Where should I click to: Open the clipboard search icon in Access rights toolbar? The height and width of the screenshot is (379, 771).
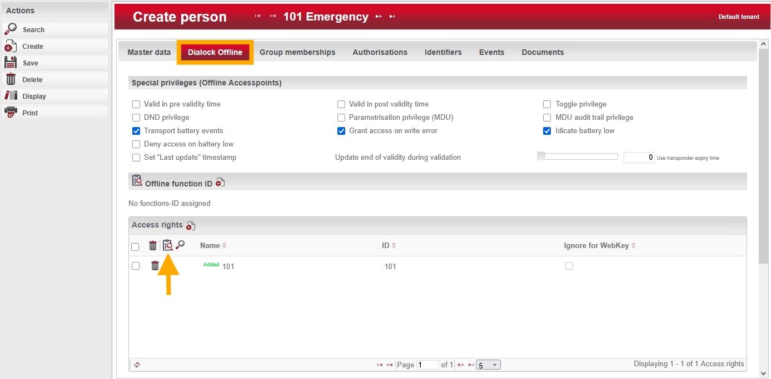[167, 245]
